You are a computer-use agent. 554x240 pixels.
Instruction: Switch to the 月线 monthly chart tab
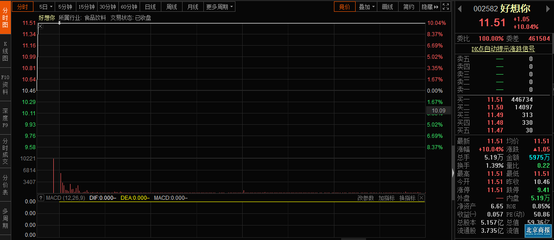(193, 7)
